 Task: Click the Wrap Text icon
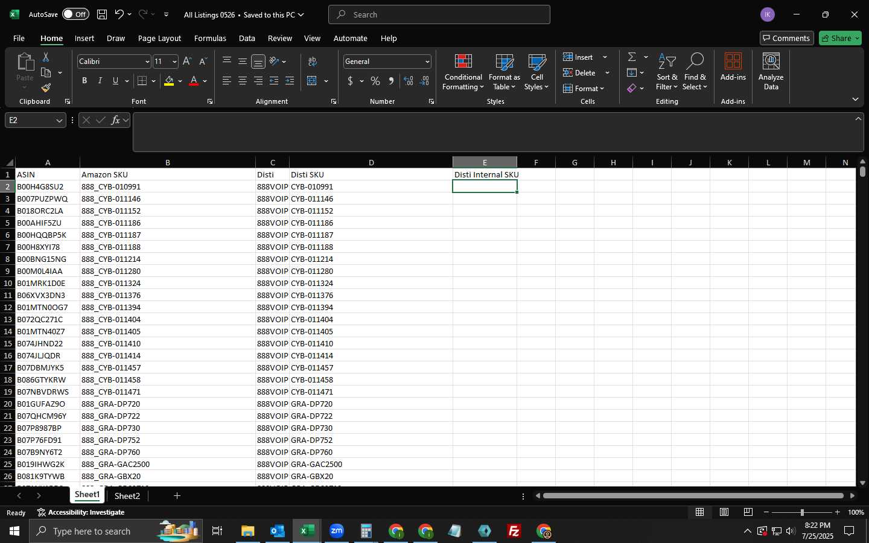point(313,61)
